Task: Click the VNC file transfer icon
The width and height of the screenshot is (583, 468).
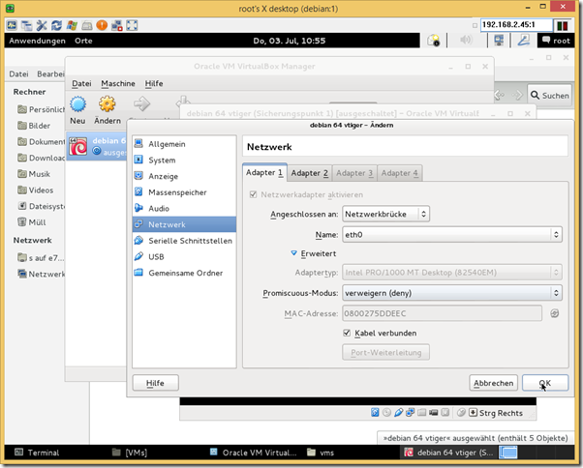Action: click(117, 25)
